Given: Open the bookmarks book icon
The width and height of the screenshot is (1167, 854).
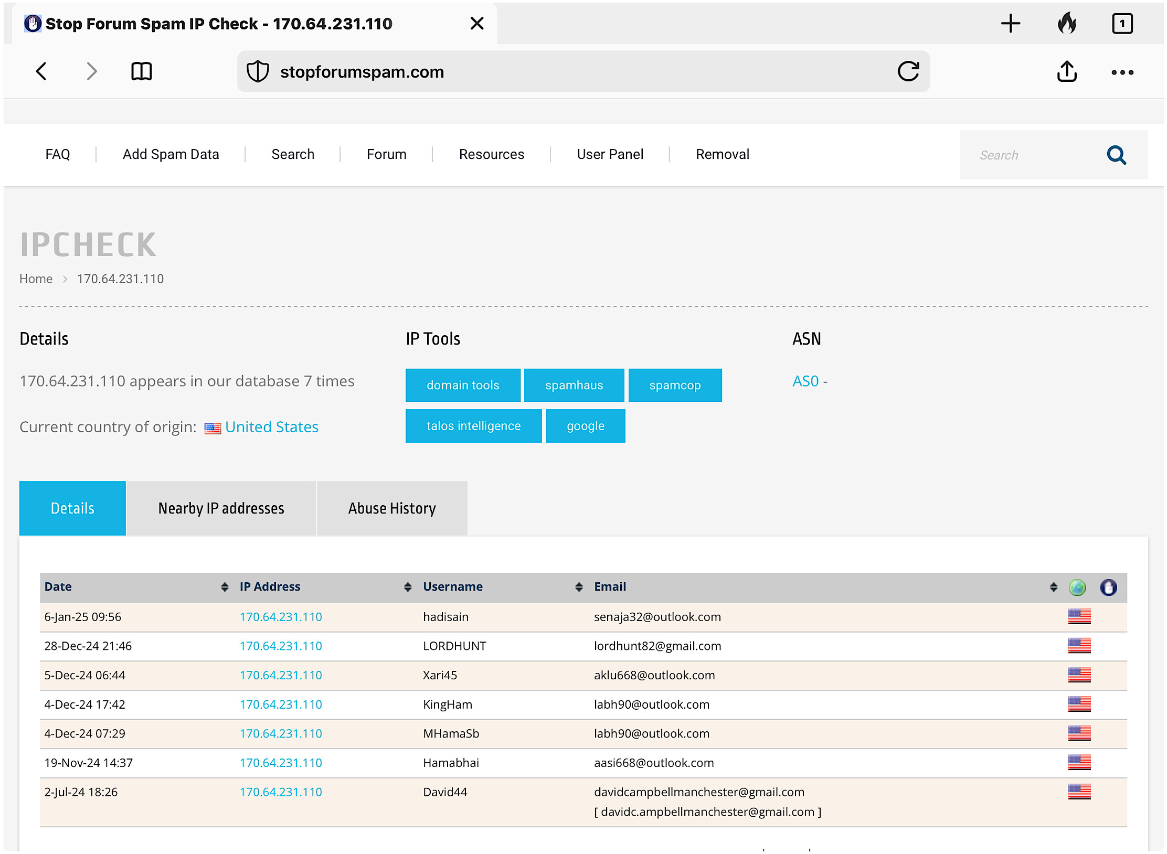Looking at the screenshot, I should tap(142, 71).
